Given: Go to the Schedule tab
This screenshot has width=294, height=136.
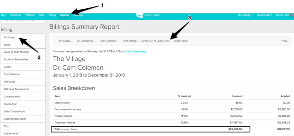Looking at the screenshot, I should click(x=15, y=15).
